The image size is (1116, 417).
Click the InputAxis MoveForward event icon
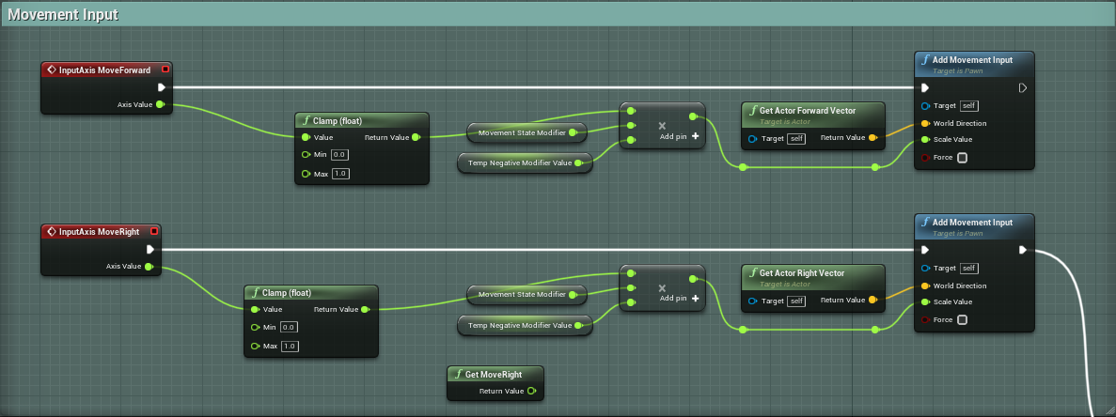52,69
